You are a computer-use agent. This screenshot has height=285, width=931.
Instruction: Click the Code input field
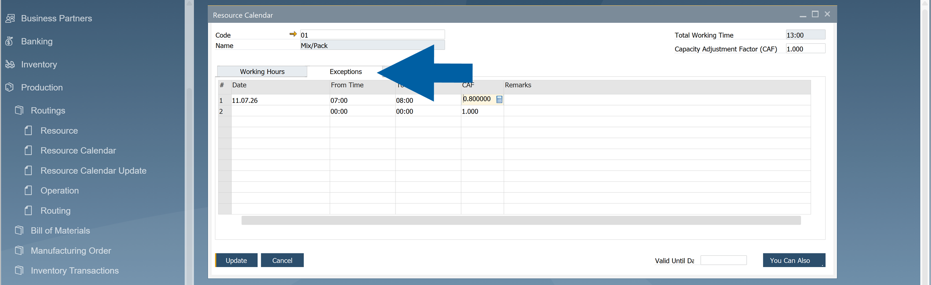372,35
